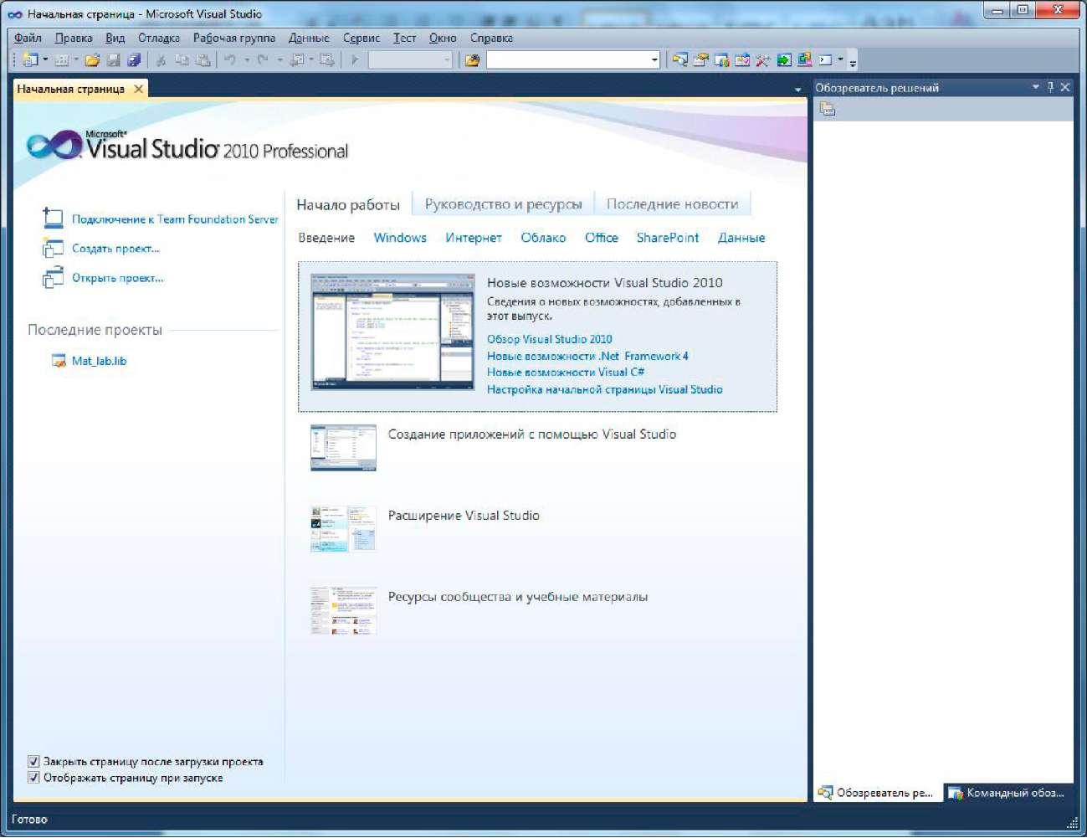
Task: Open the active documents list dropdown arrow
Action: coord(797,90)
